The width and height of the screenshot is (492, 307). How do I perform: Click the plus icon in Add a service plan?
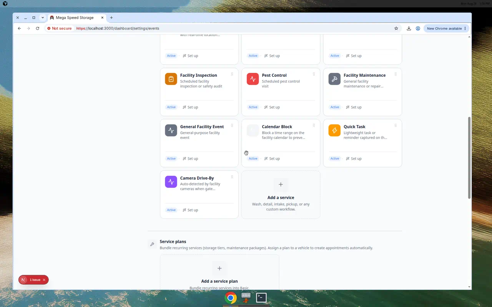pyautogui.click(x=219, y=268)
